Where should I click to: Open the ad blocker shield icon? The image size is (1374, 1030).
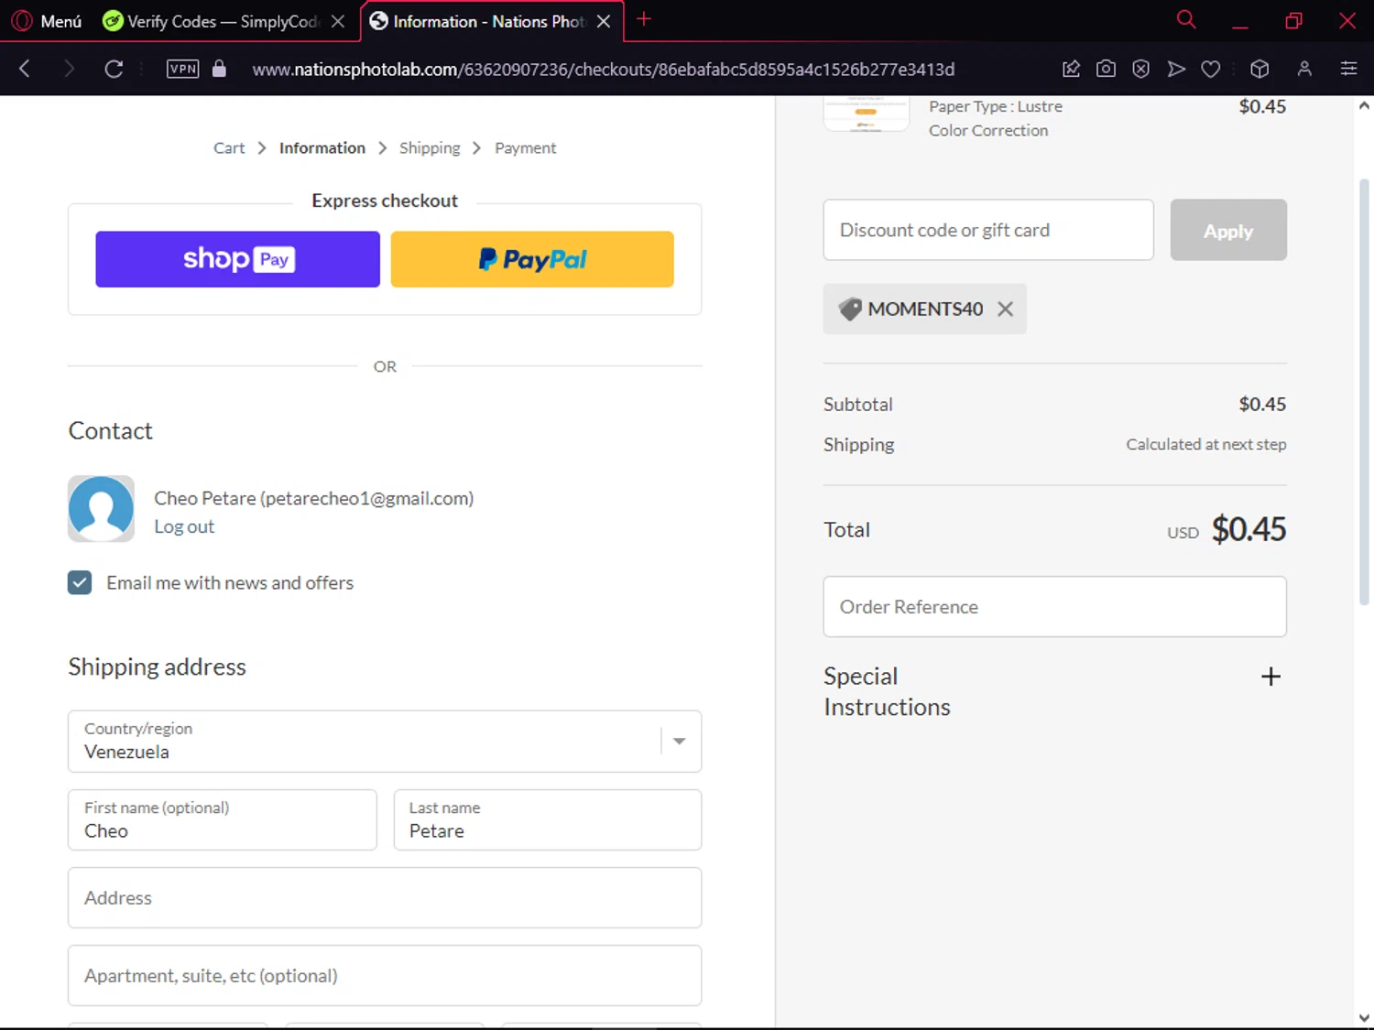1140,69
